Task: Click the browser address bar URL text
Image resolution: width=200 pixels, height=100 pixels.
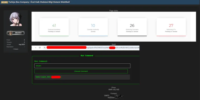Action: click(93, 47)
